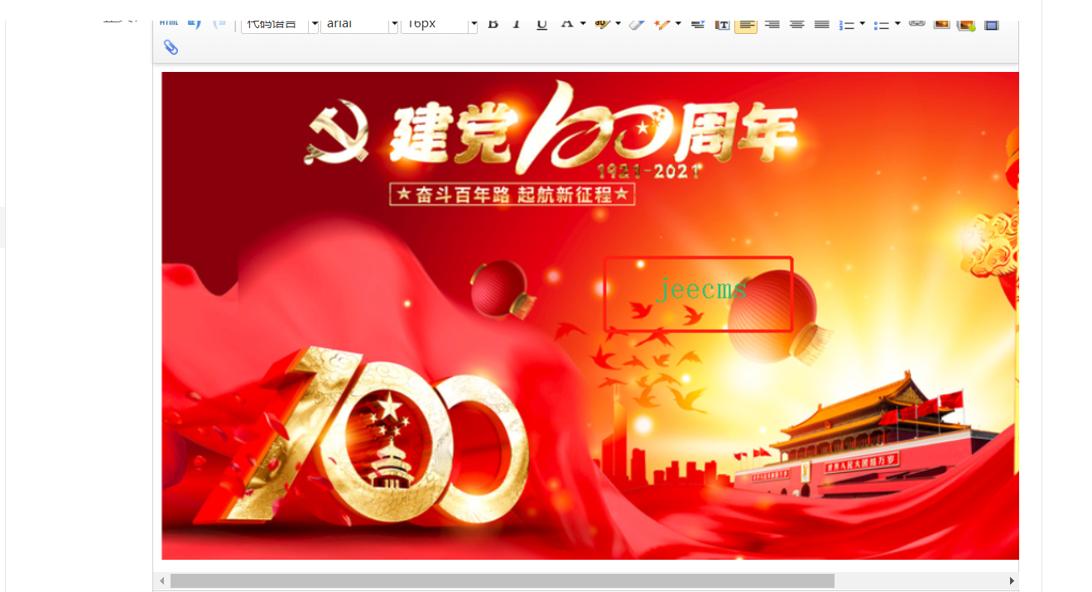Open the multi-image upload icon
Viewport: 1092px width, 592px height.
[x=966, y=25]
